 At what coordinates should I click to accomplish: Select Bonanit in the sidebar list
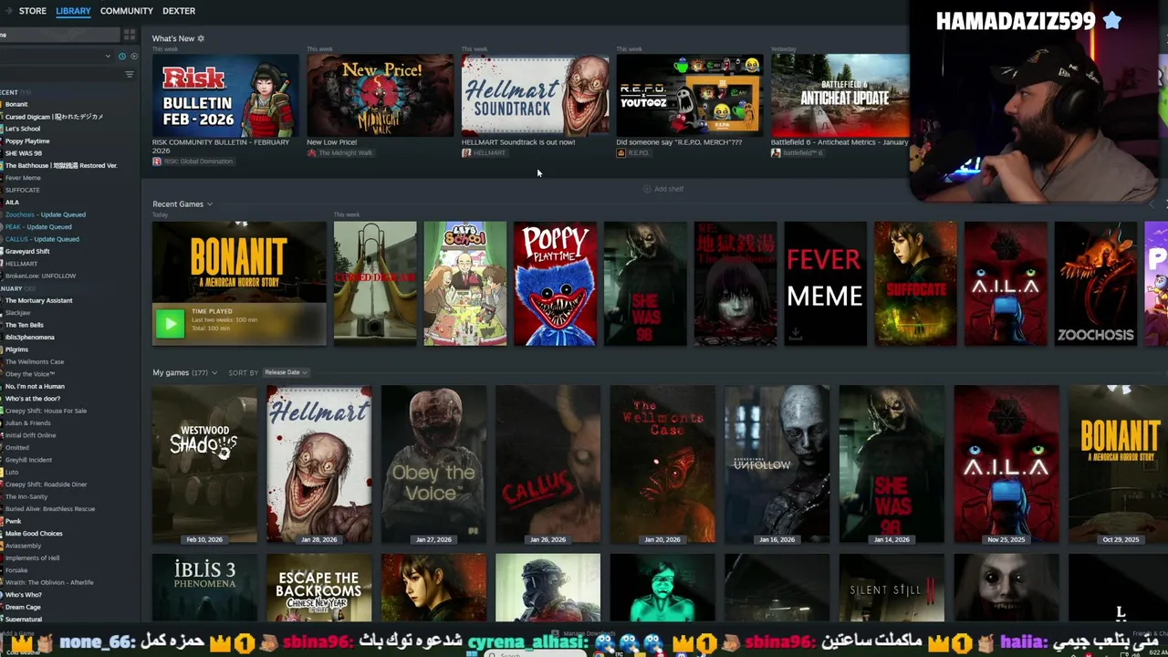coord(16,104)
